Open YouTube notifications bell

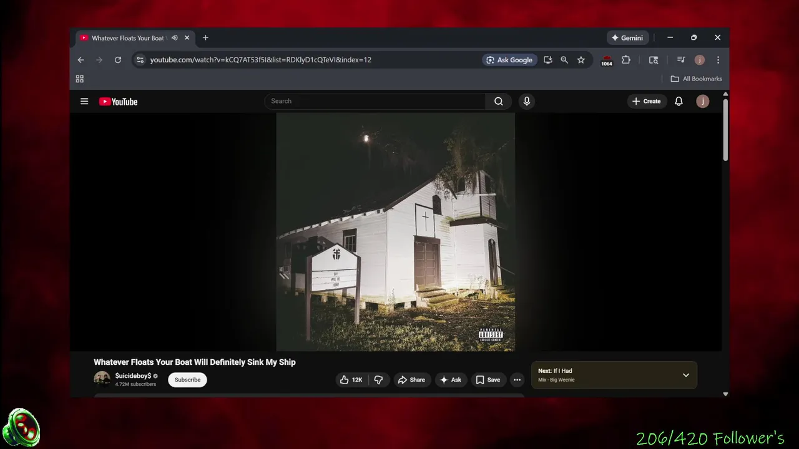click(x=679, y=101)
